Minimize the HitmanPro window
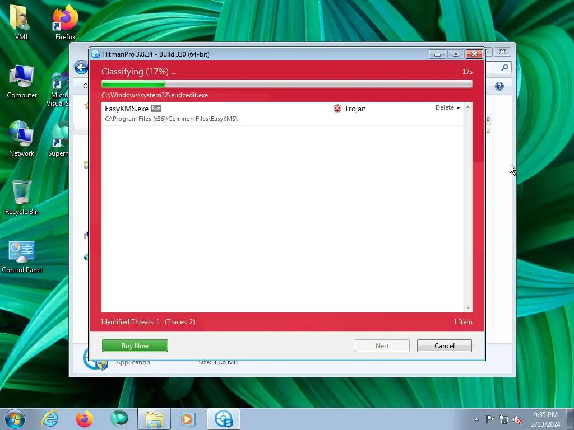 437,54
